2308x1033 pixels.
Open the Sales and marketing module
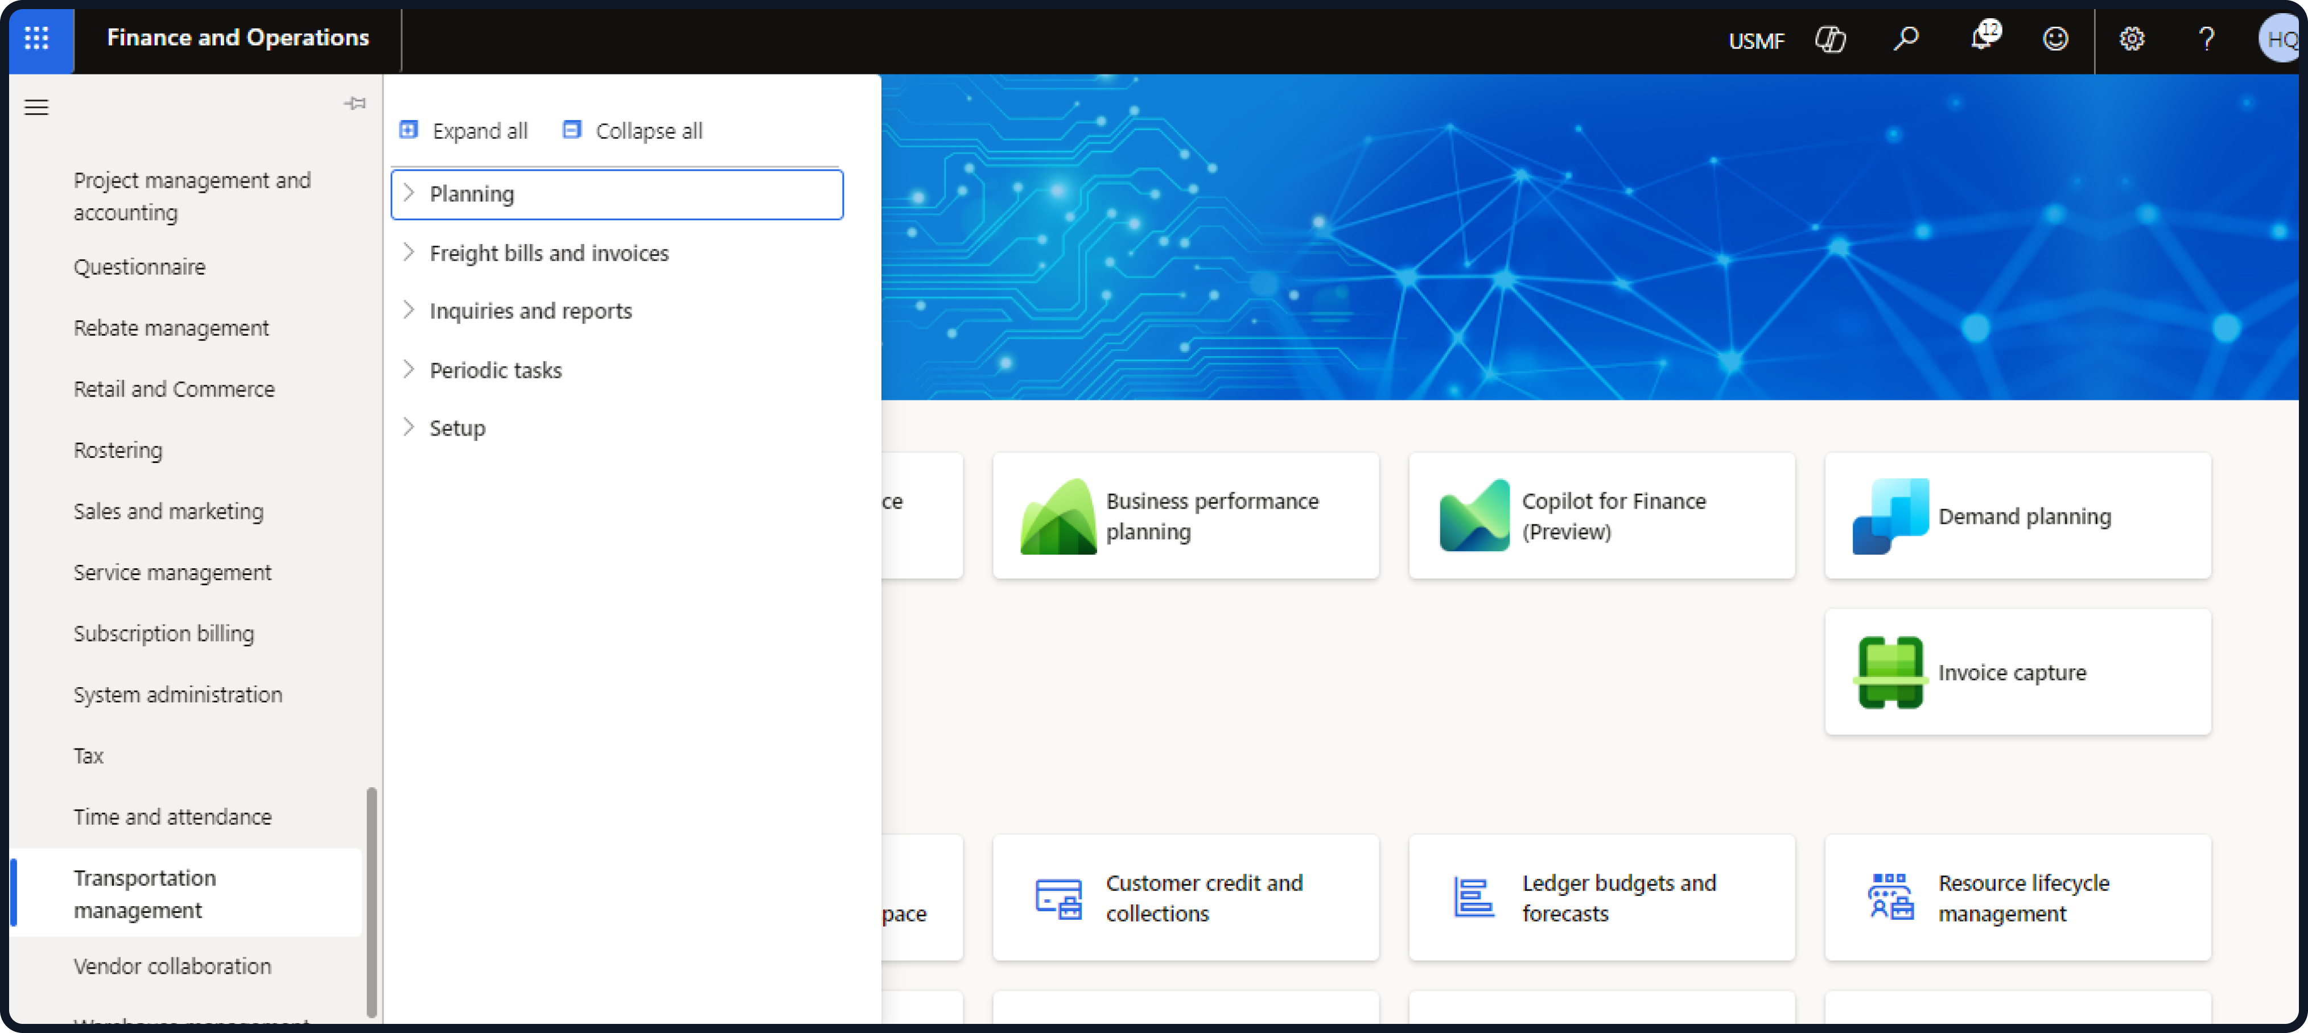tap(167, 511)
